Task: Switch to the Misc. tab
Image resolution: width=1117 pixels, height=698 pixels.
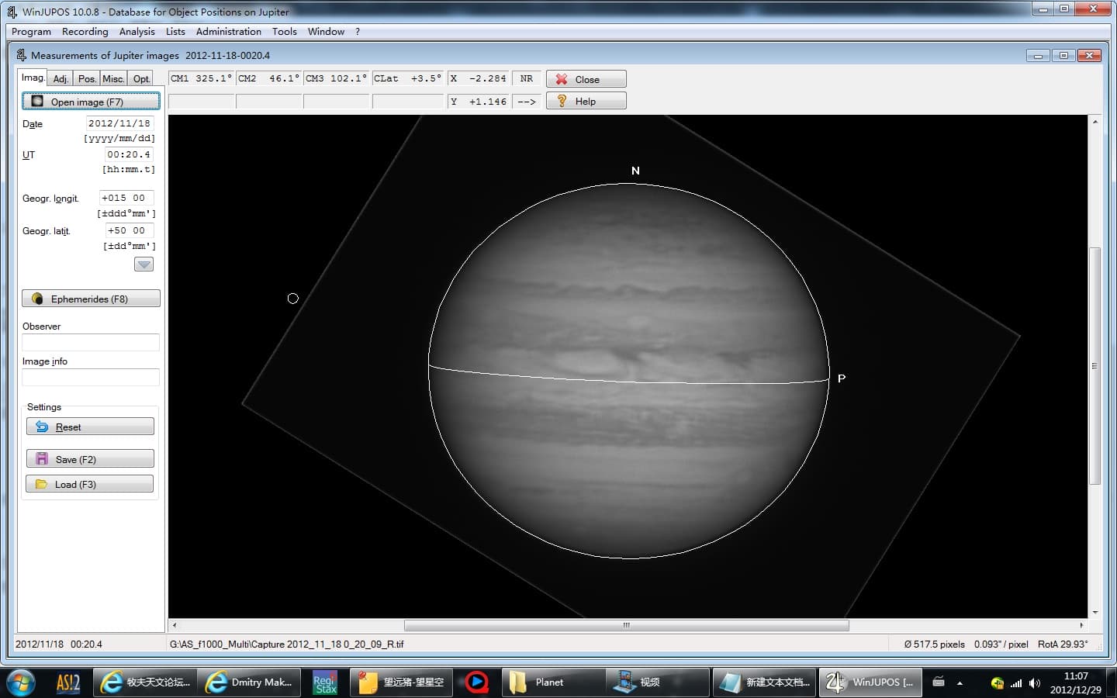Action: coord(113,77)
